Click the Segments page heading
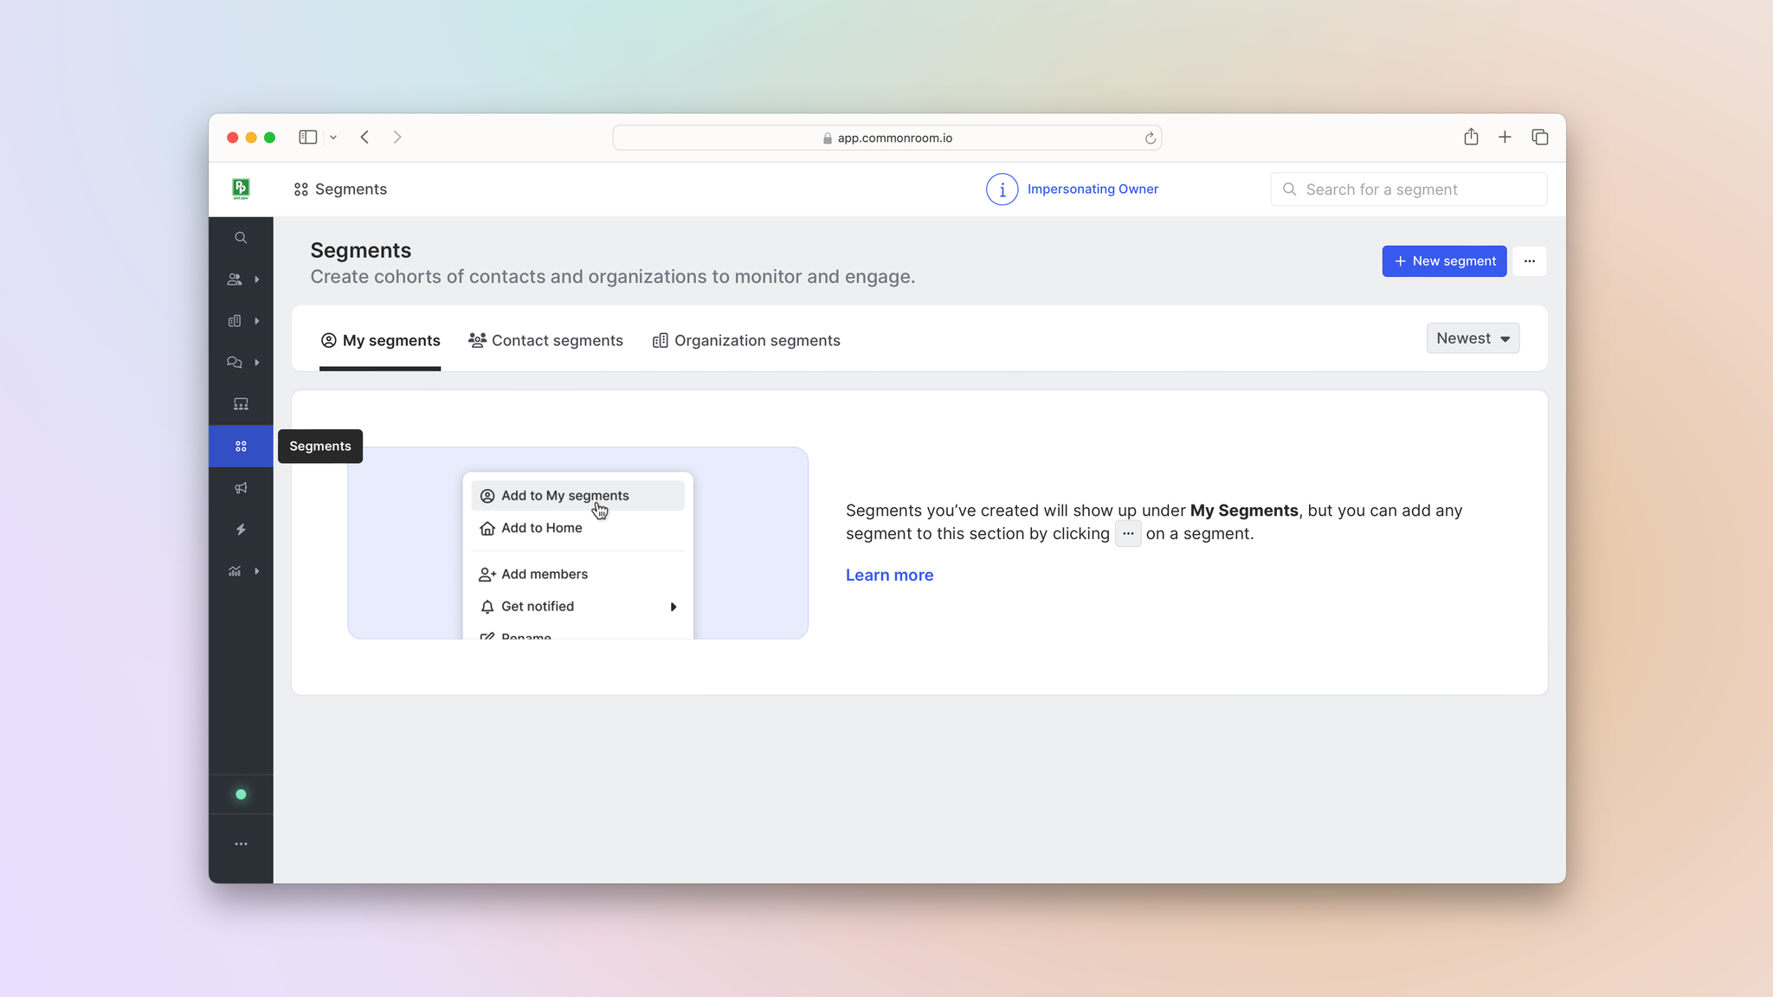This screenshot has height=997, width=1773. 361,250
